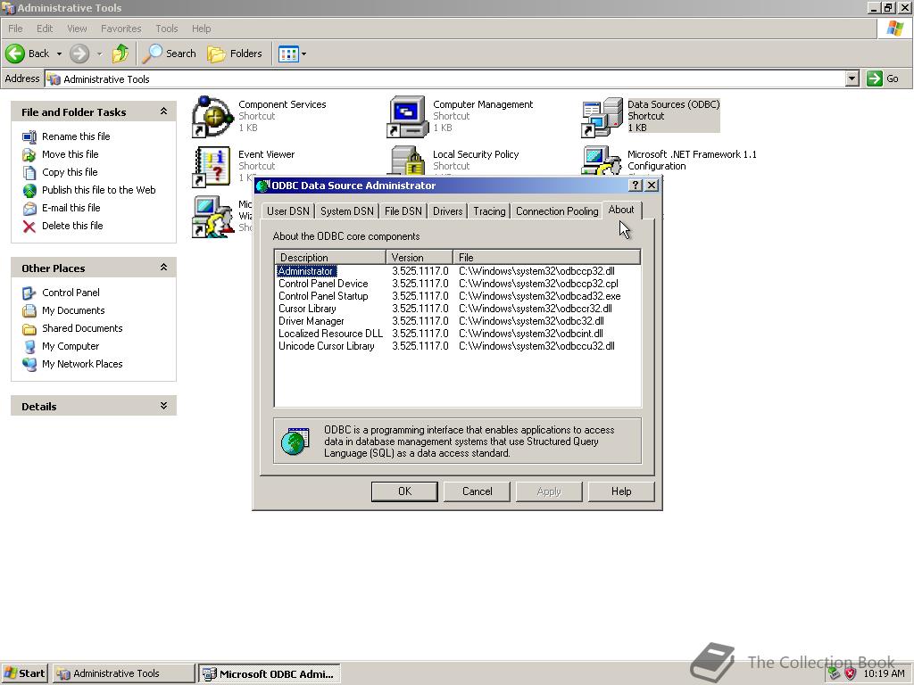This screenshot has height=685, width=914.
Task: Select the Driver Manager row
Action: point(458,321)
